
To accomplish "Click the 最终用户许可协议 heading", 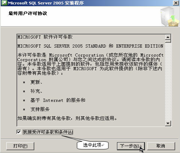I will coord(28,13).
